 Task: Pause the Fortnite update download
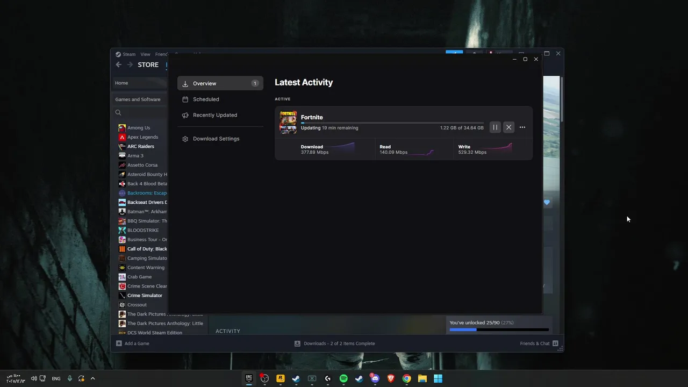point(495,127)
